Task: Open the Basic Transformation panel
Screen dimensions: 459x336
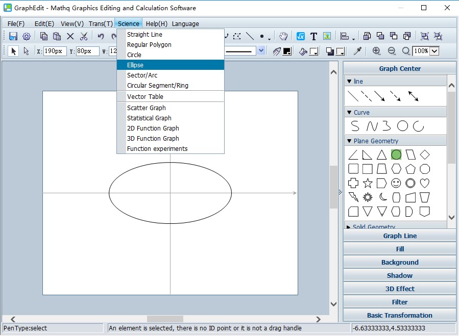Action: pyautogui.click(x=400, y=315)
